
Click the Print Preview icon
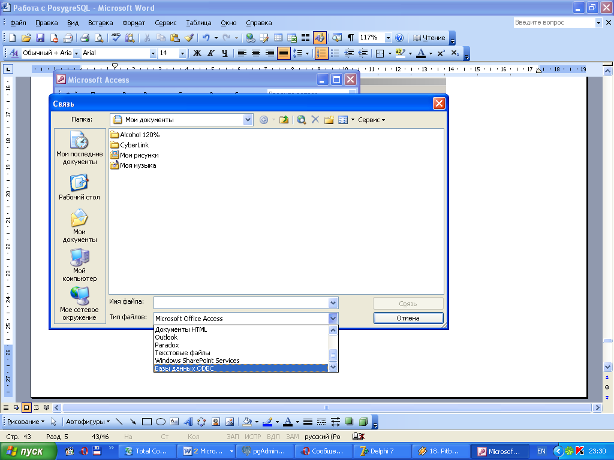click(x=99, y=38)
